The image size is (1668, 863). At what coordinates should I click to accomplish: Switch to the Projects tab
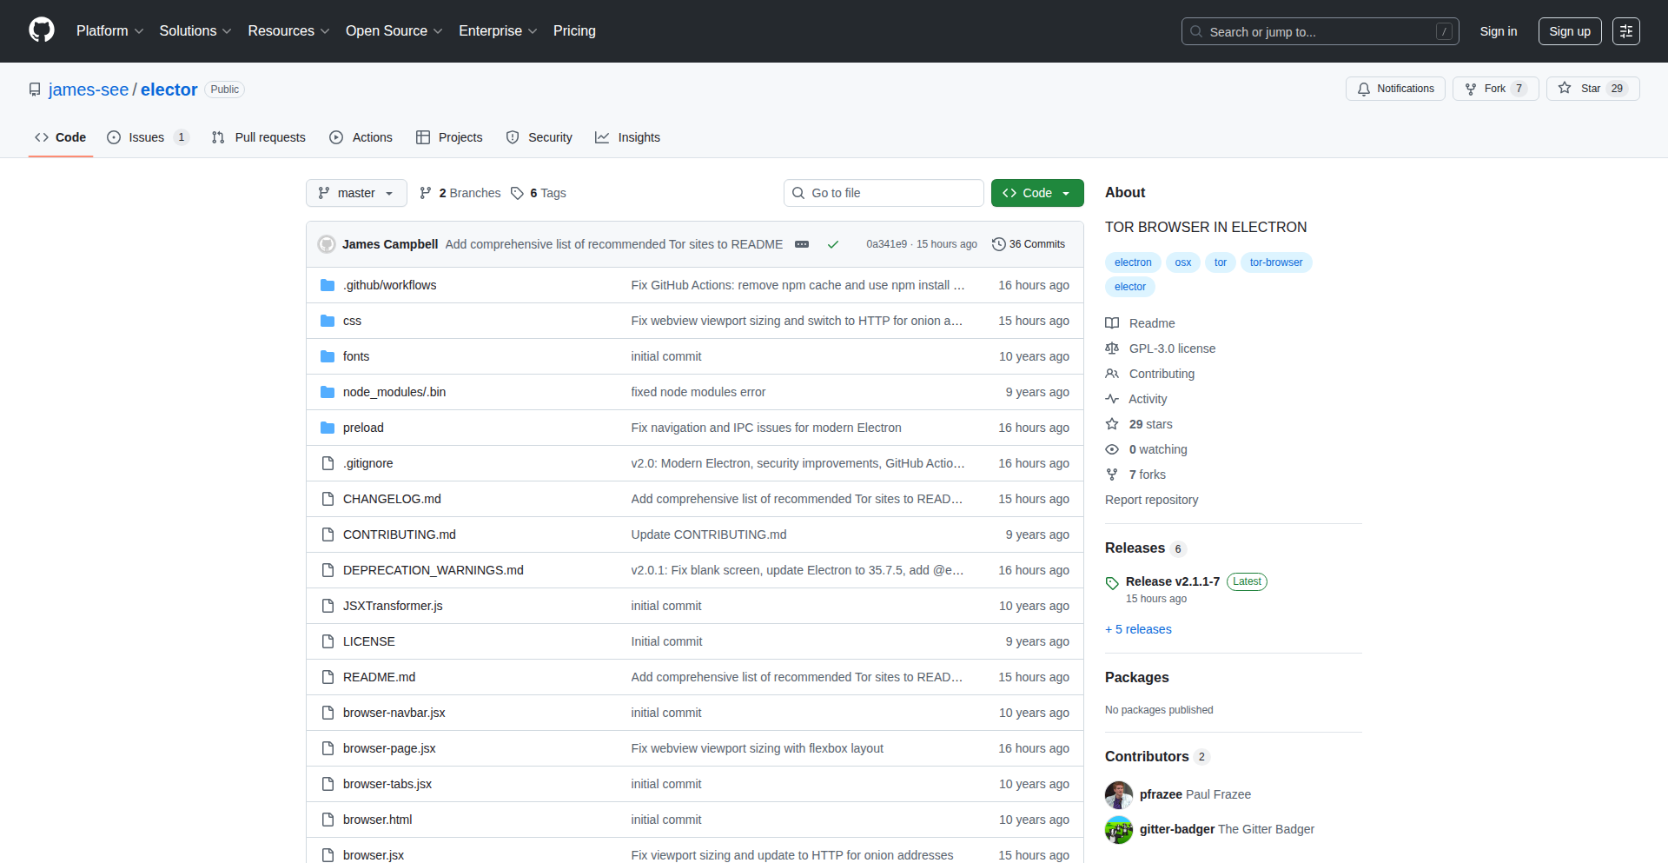[449, 137]
